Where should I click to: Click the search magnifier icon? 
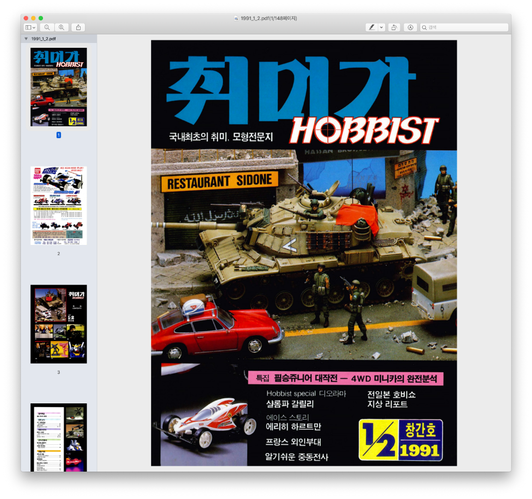click(425, 27)
